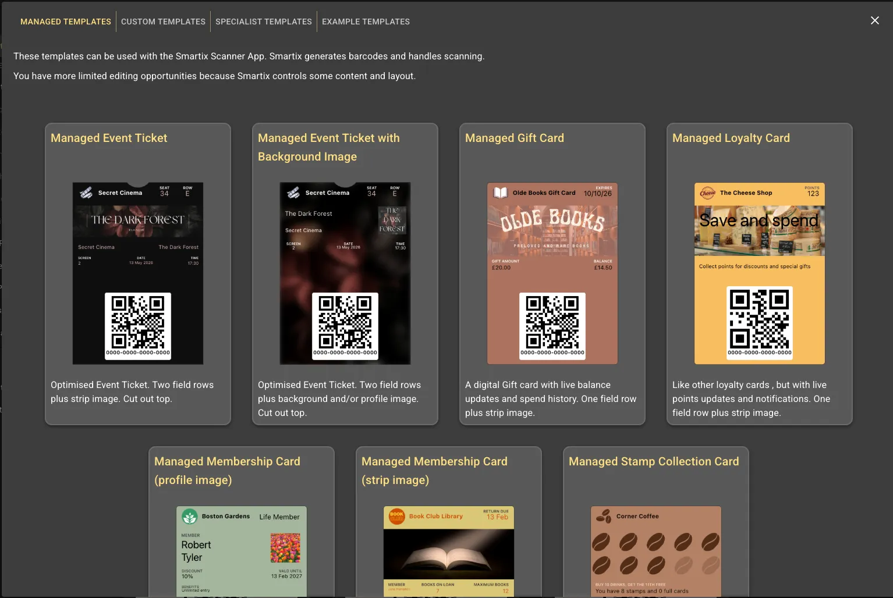Click description "Like other loyalty cards, but with live points"
This screenshot has height=598, width=893.
751,398
